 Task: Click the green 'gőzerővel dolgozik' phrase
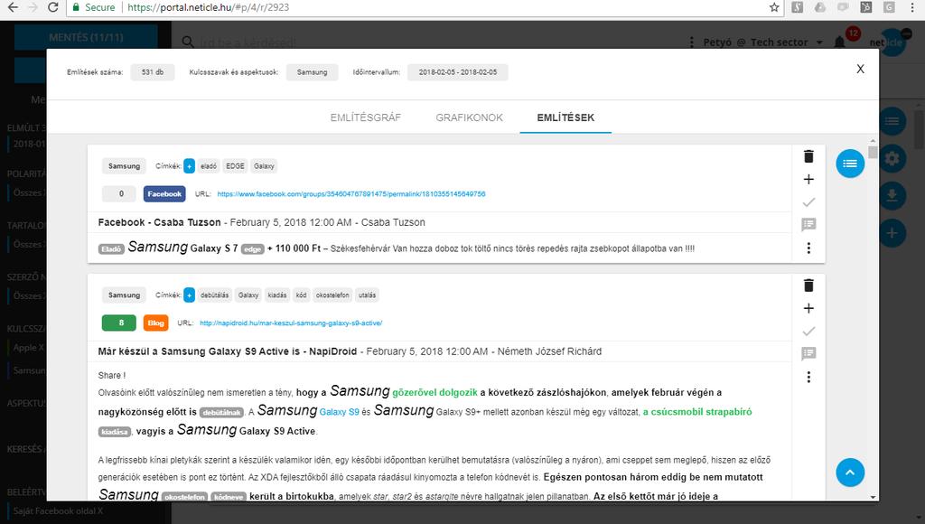coord(434,392)
